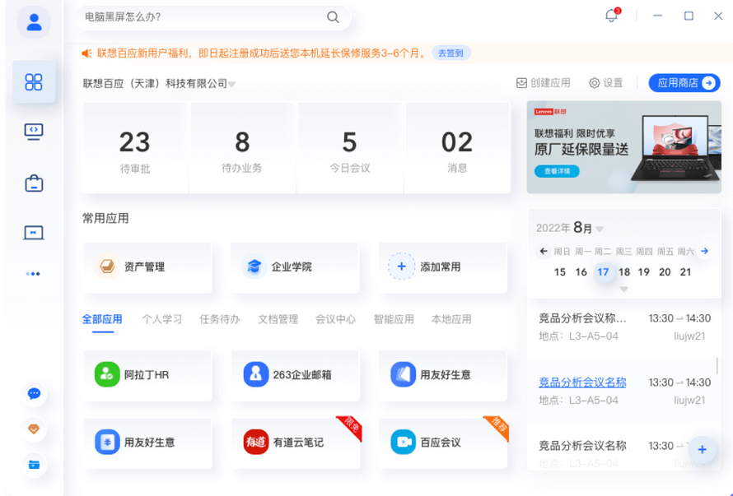
Task: Open the briefcase sidebar icon
Action: [34, 183]
